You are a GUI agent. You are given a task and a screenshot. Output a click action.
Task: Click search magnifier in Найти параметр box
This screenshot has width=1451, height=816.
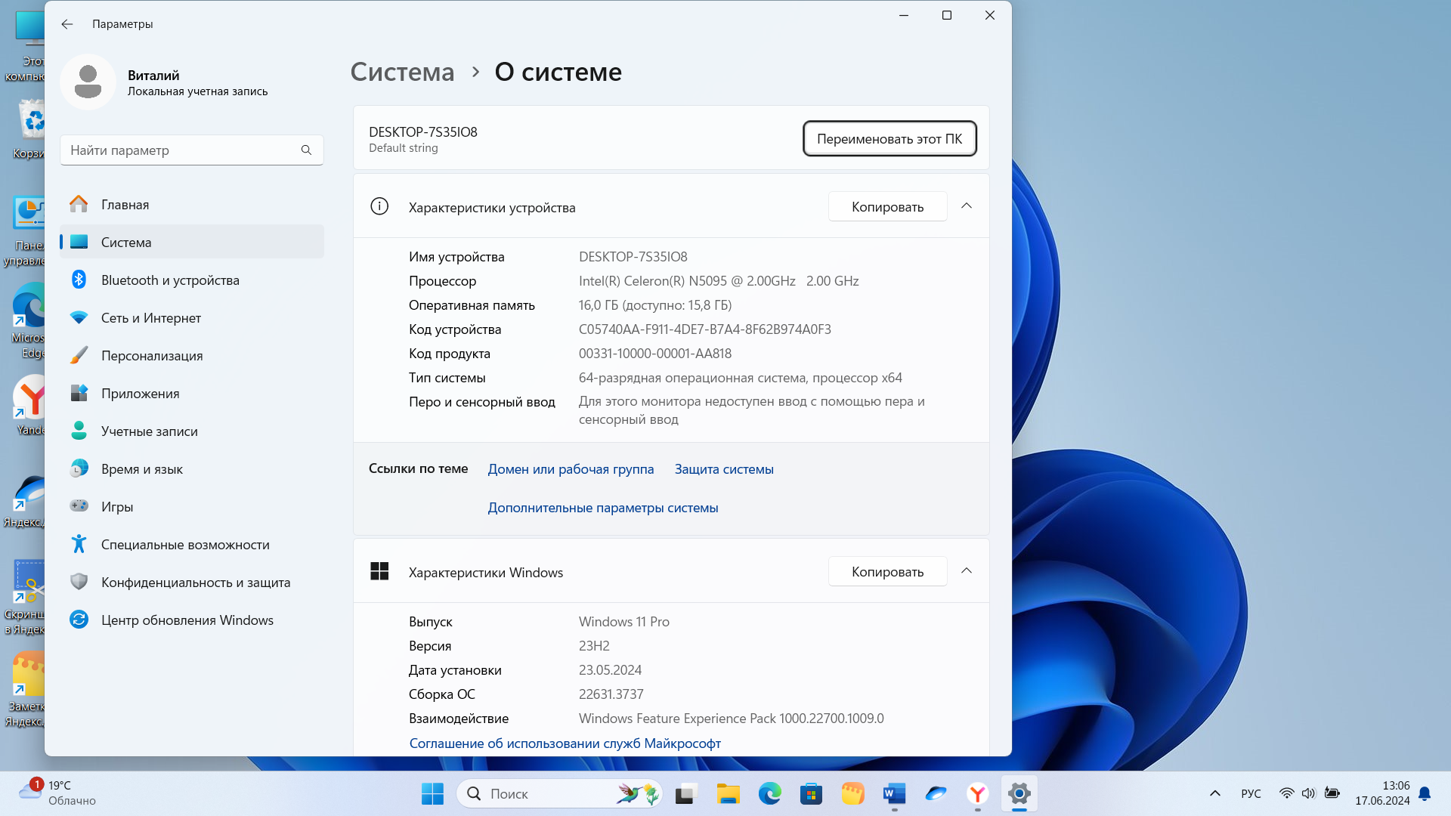tap(306, 150)
